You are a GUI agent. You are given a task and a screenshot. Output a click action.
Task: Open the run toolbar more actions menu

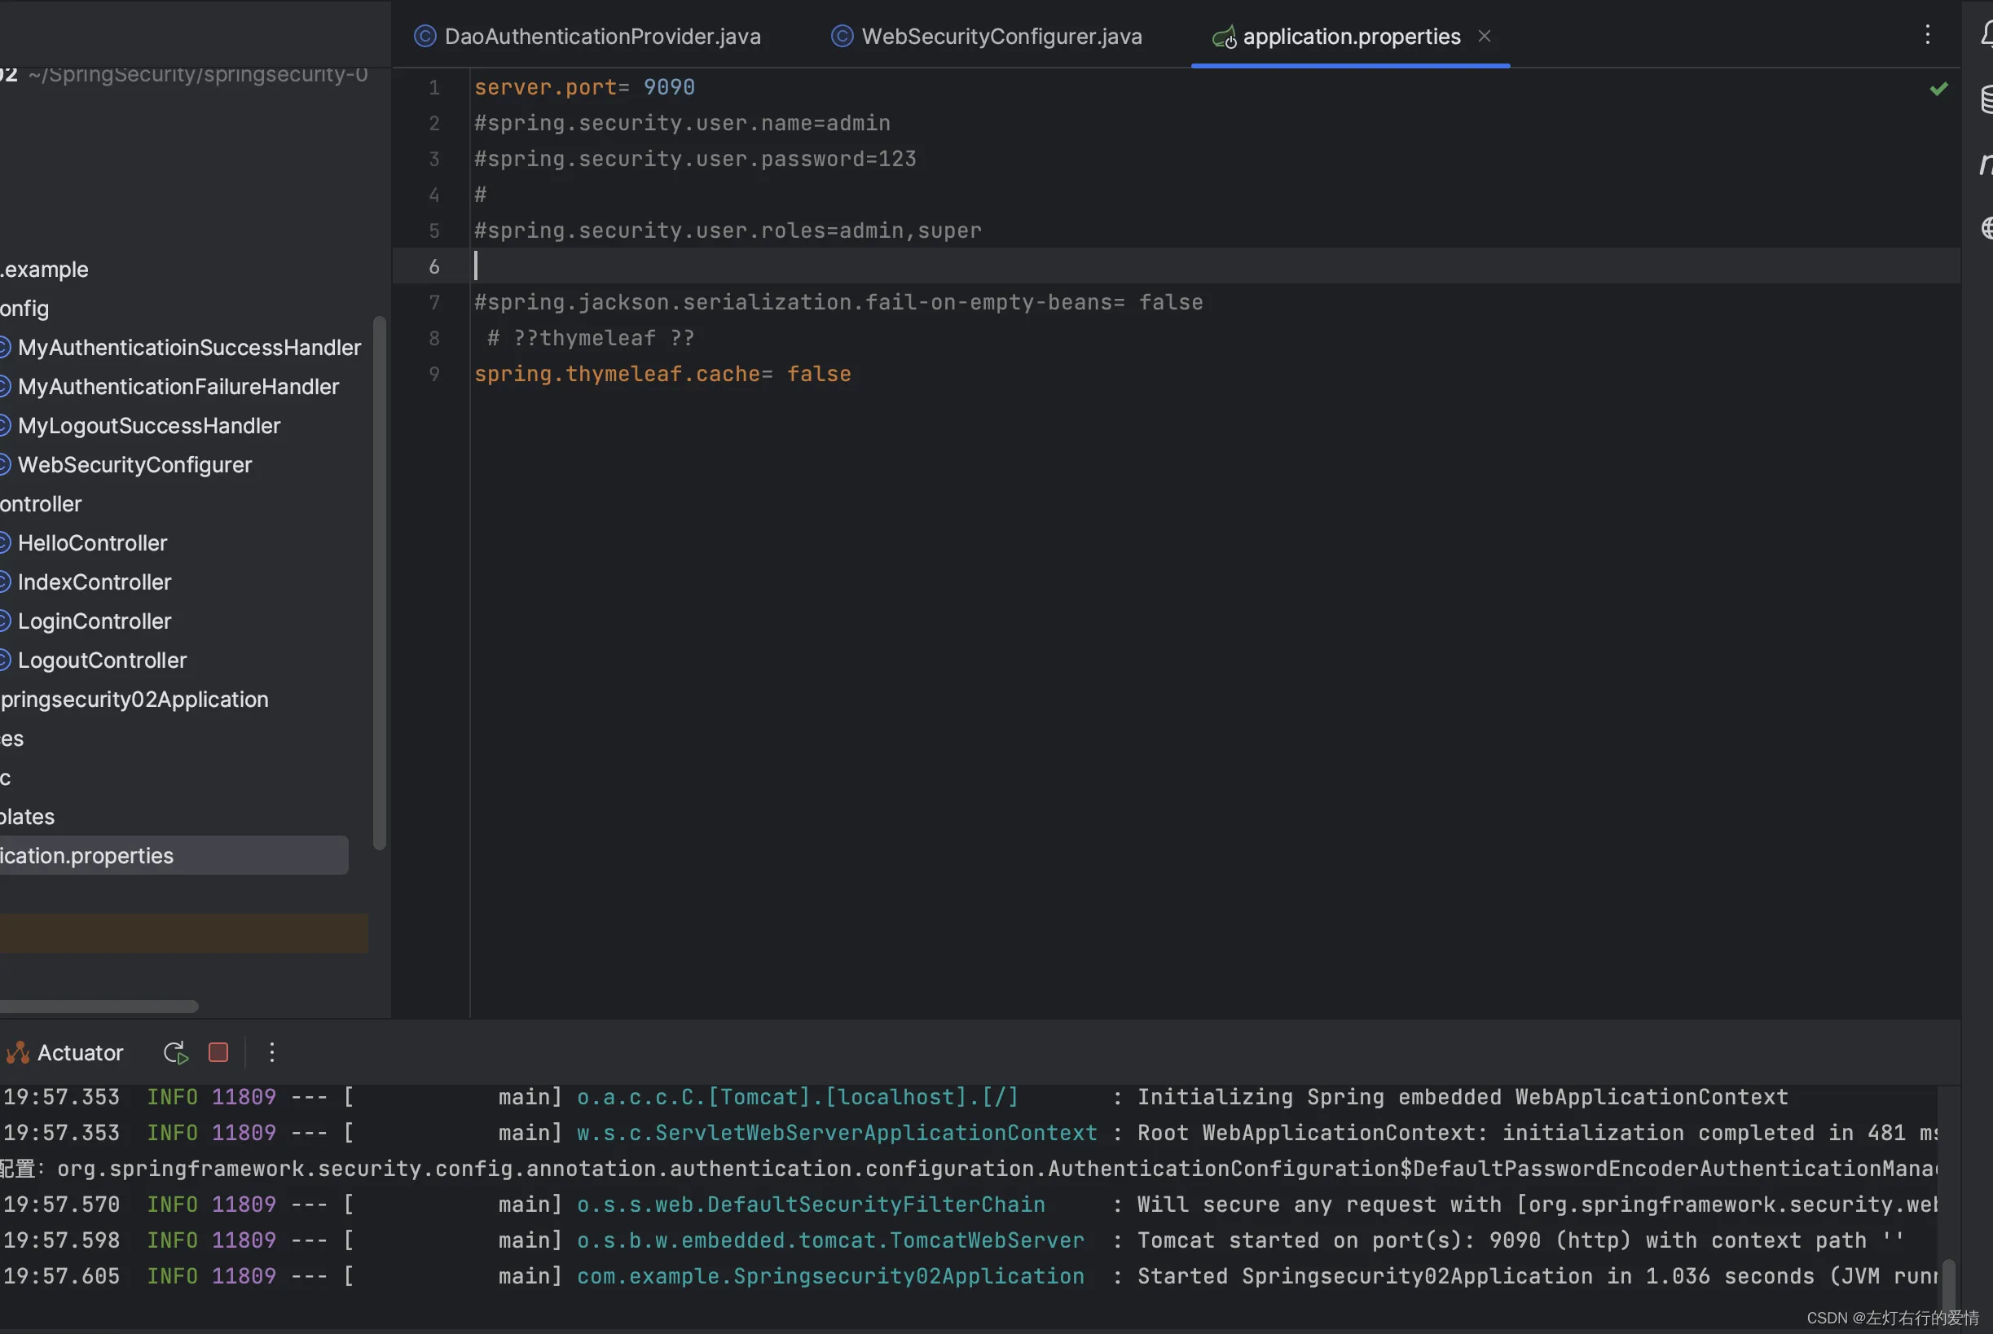tap(271, 1052)
